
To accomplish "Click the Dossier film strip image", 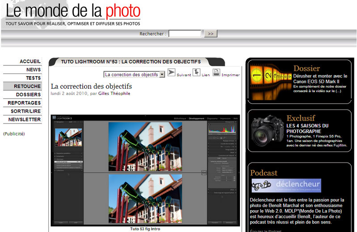I will (x=270, y=82).
